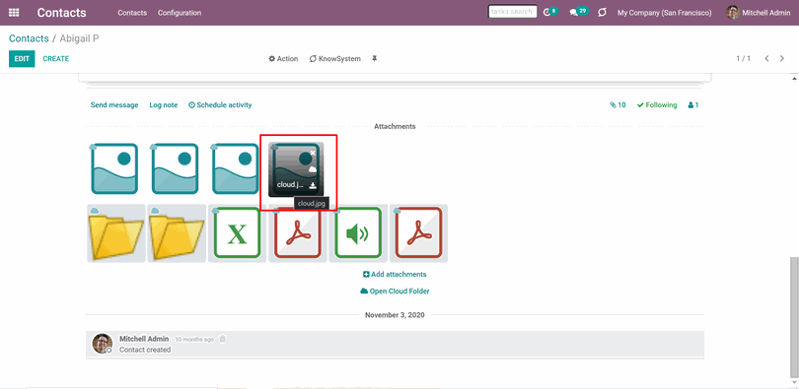Click the 'Contact created' message text
799x389 pixels.
tap(145, 350)
